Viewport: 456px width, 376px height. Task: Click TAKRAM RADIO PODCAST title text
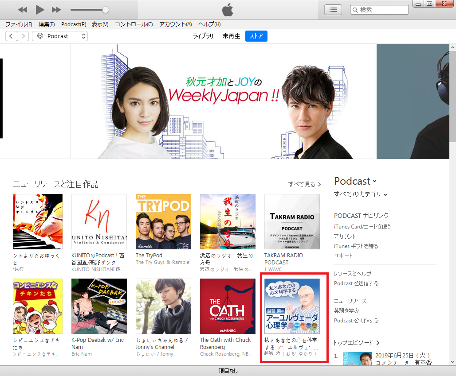click(x=283, y=259)
